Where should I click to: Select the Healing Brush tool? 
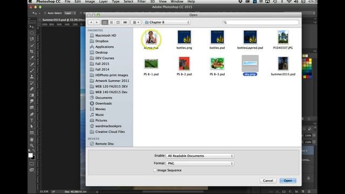pos(32,64)
